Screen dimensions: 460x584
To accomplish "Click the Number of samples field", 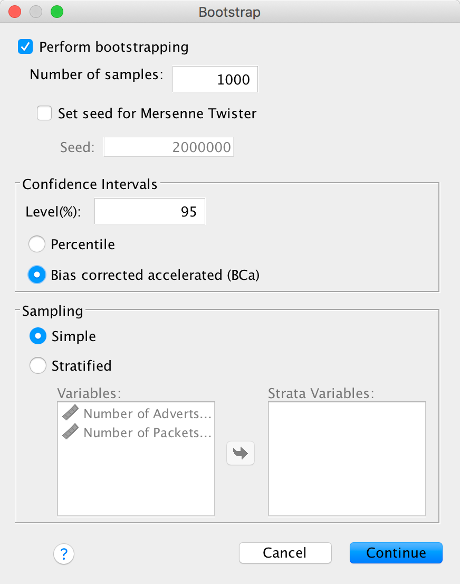I will coord(215,80).
